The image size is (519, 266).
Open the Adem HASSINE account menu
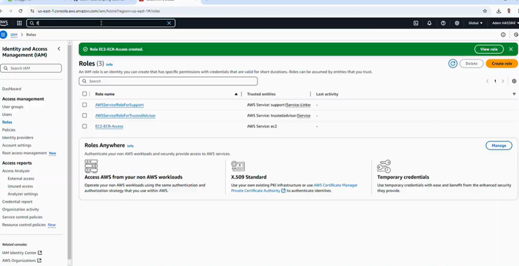coord(505,23)
